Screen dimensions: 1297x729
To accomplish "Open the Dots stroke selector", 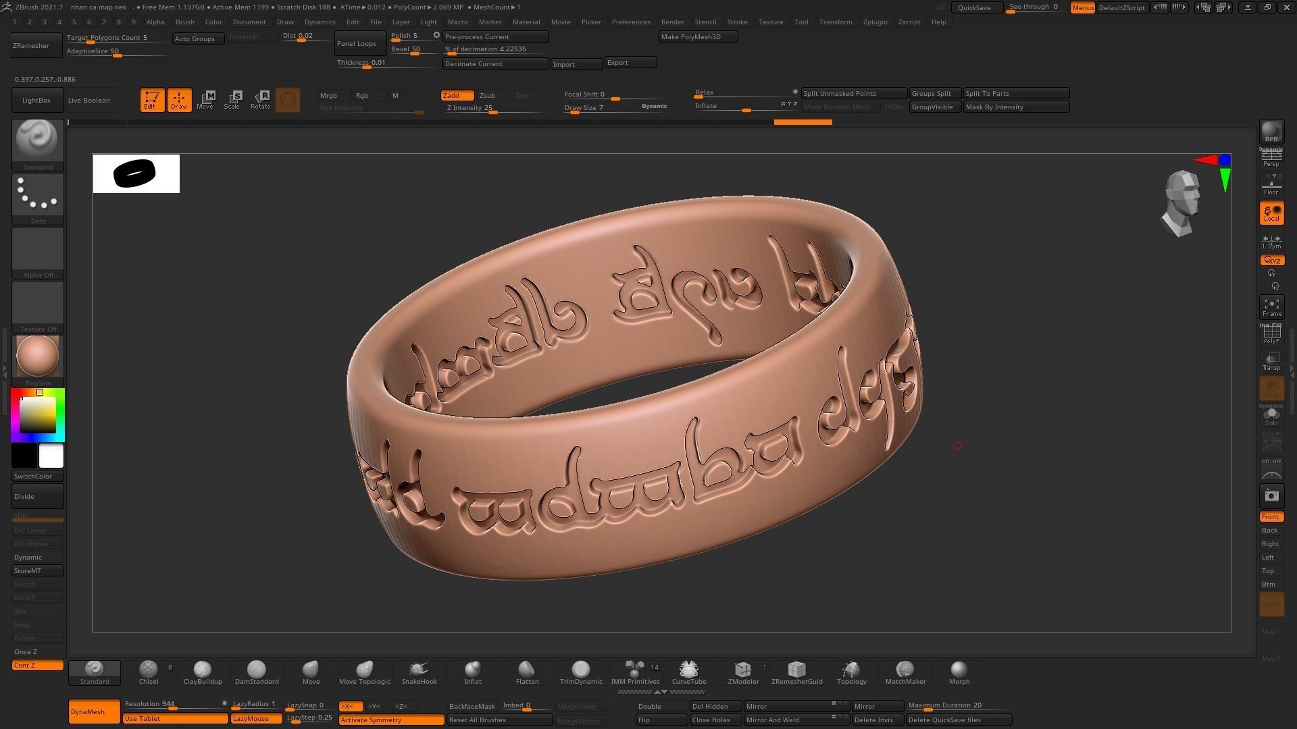I will 38,198.
